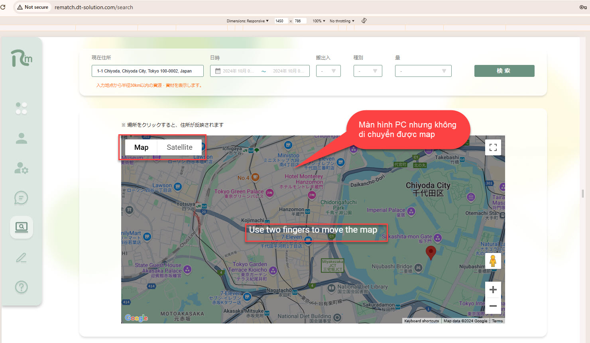Open the map Terms link
590x343 pixels.
click(497, 321)
